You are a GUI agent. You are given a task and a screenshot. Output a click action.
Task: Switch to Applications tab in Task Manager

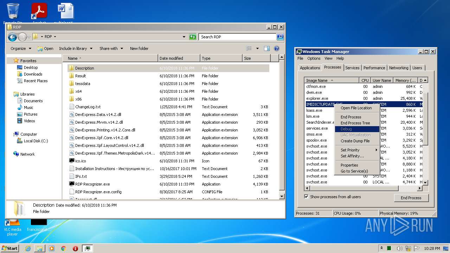coord(310,68)
